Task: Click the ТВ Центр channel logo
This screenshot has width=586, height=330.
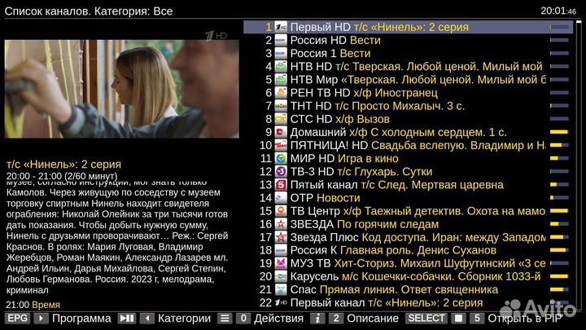Action: coord(281,211)
